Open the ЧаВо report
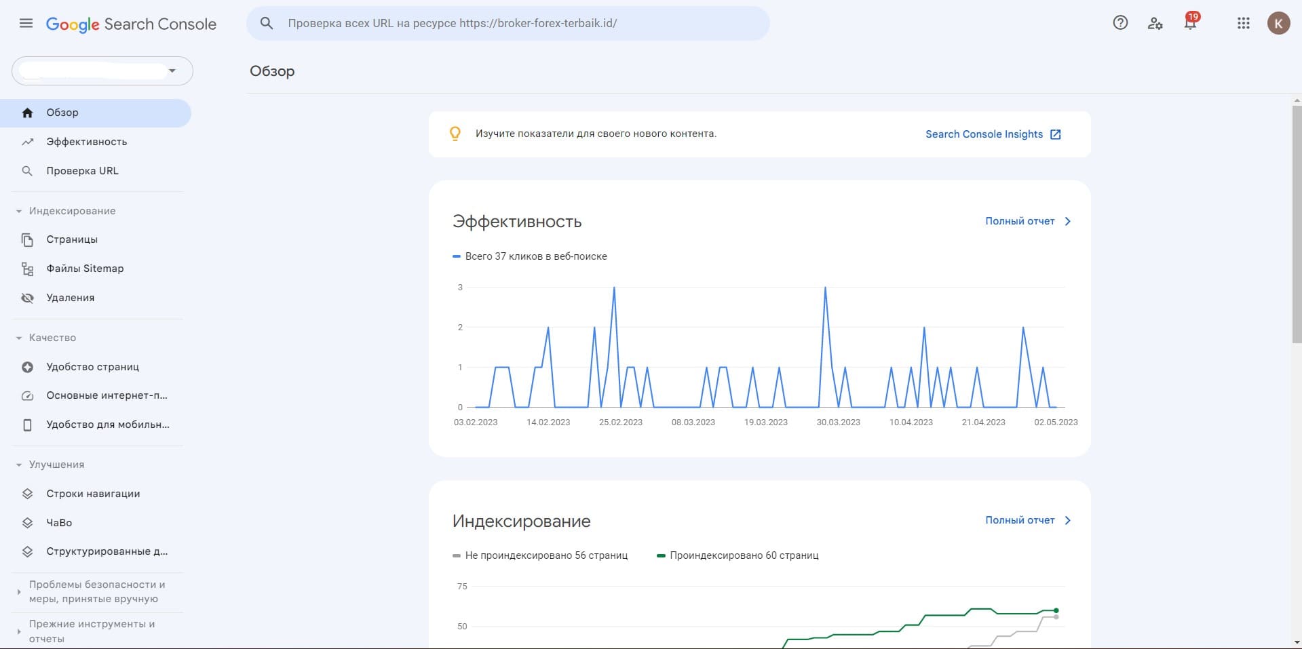 [x=96, y=523]
